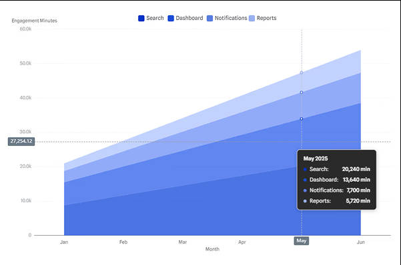Click the Apr x-axis label
Viewport: 401px width, 265px height.
click(x=242, y=242)
